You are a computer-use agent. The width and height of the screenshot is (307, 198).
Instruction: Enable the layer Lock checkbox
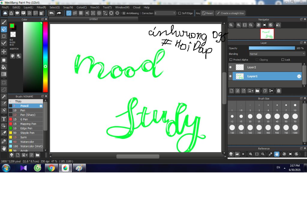pyautogui.click(x=283, y=60)
